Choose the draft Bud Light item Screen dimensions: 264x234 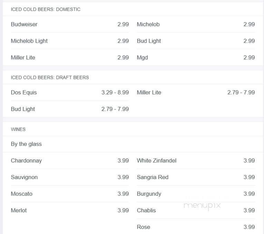coord(70,109)
